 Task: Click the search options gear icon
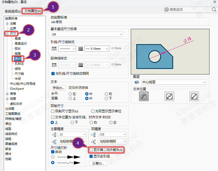167,10
